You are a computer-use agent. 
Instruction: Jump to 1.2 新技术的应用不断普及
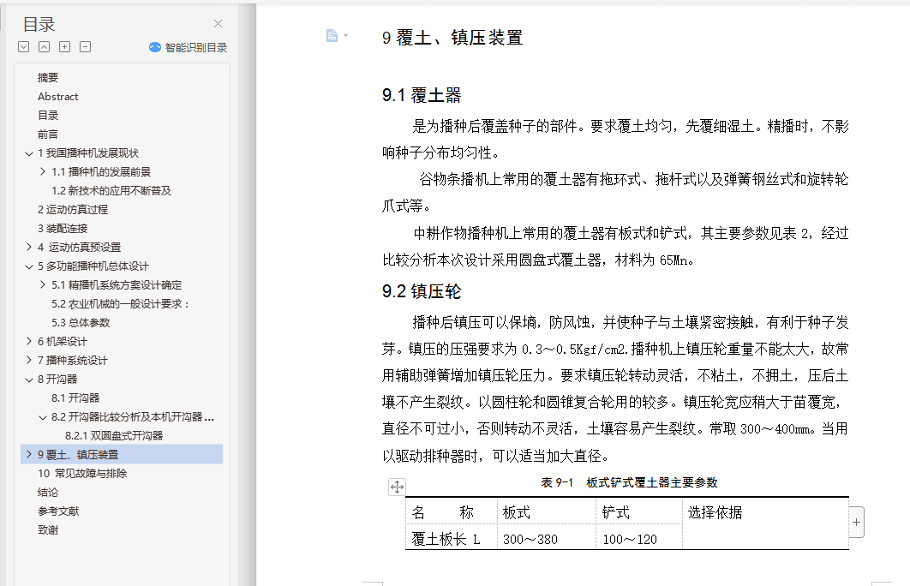pyautogui.click(x=111, y=191)
